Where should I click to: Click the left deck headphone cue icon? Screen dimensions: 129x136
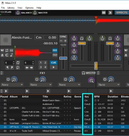coord(82,39)
